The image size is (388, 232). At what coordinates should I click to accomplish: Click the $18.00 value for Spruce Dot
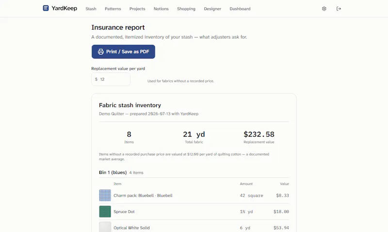[281, 212]
